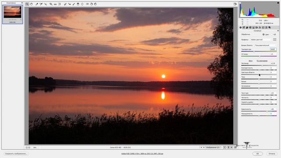This screenshot has width=281, height=158.
Task: Select the Targeted Adjustment tool
Action: pos(46,4)
